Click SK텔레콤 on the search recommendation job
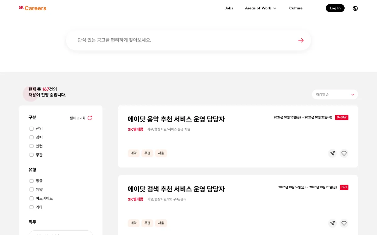377x235 pixels. 135,199
